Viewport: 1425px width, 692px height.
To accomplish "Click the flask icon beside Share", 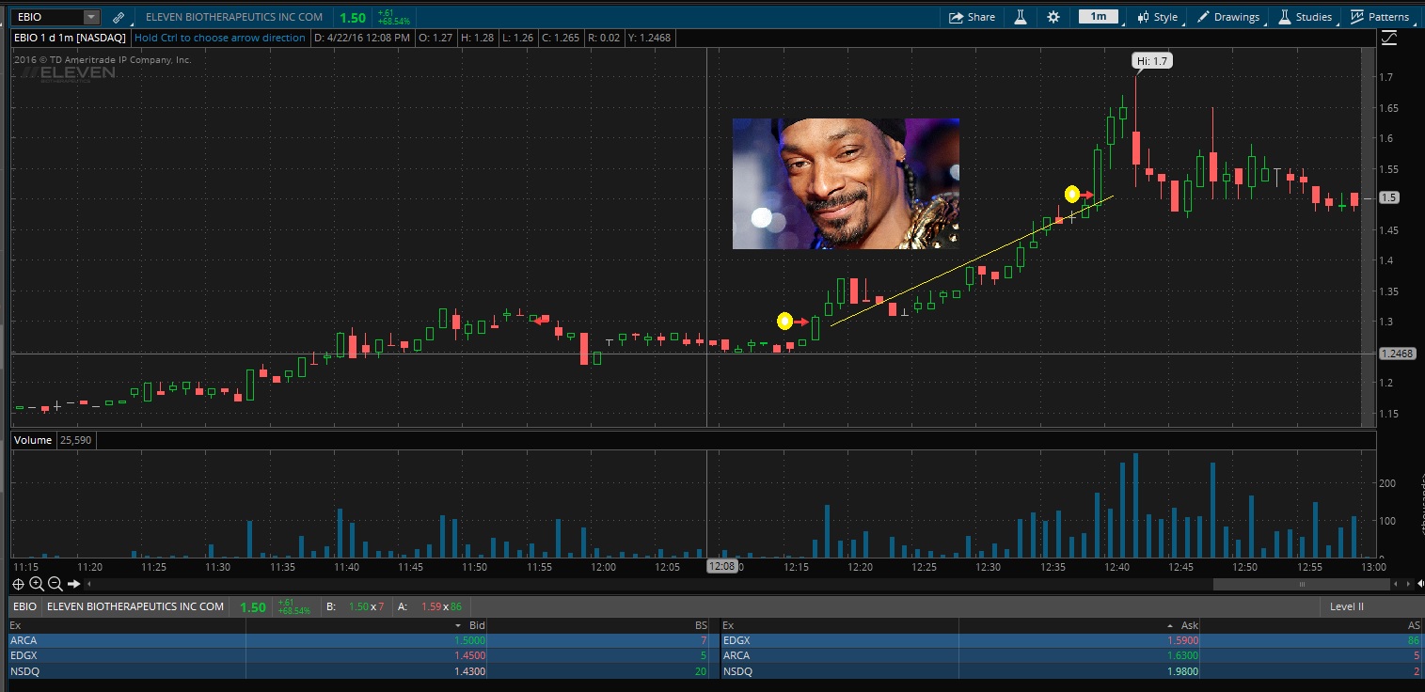I will point(1020,17).
